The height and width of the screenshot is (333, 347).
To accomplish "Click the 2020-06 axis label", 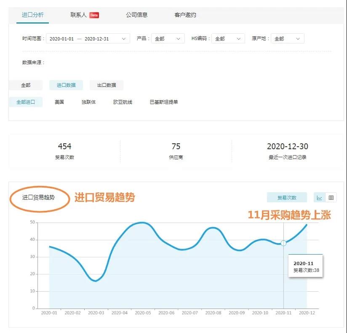I will [x=166, y=313].
